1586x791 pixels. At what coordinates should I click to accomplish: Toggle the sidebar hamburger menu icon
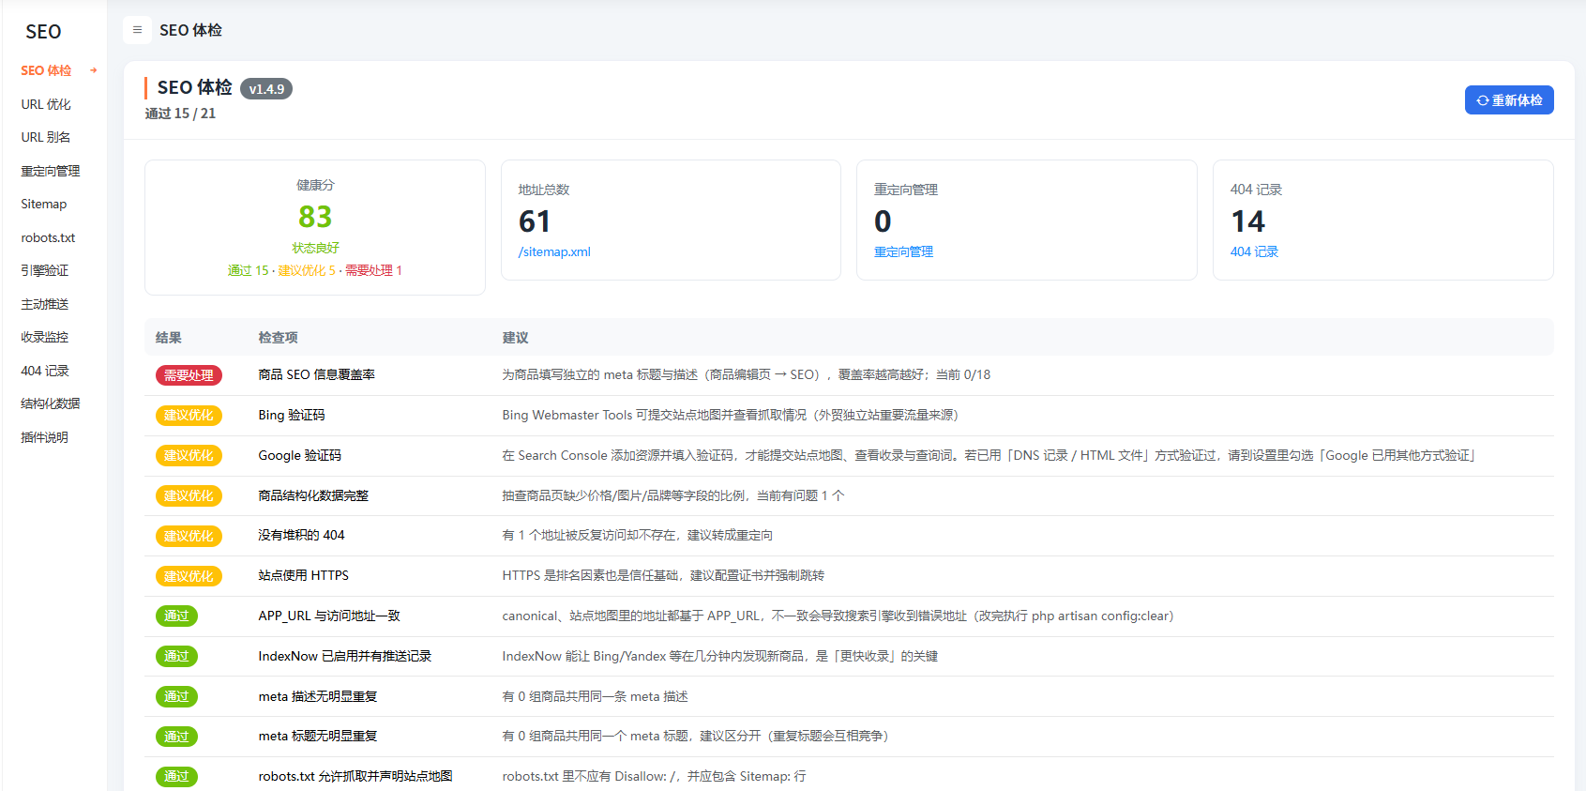tap(137, 30)
